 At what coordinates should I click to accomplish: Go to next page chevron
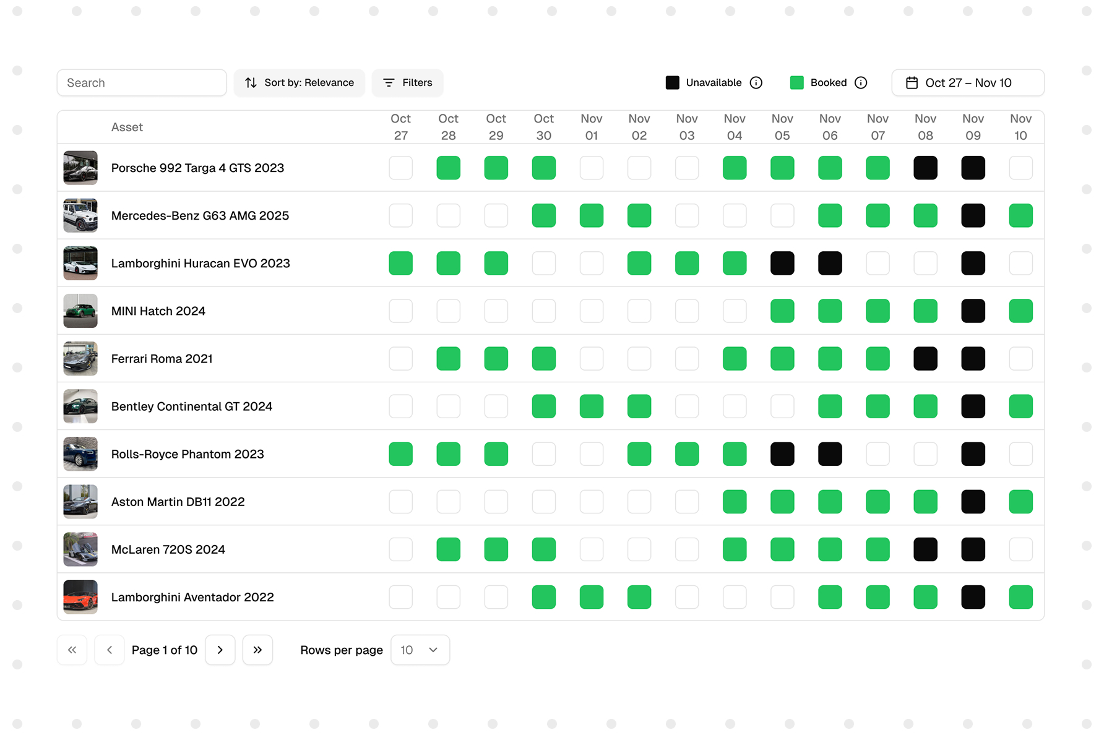coord(220,650)
